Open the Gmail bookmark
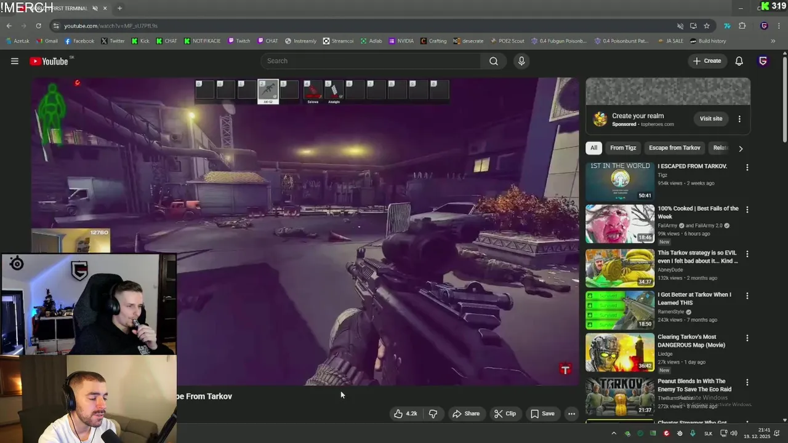Viewport: 788px width, 443px height. tap(47, 41)
